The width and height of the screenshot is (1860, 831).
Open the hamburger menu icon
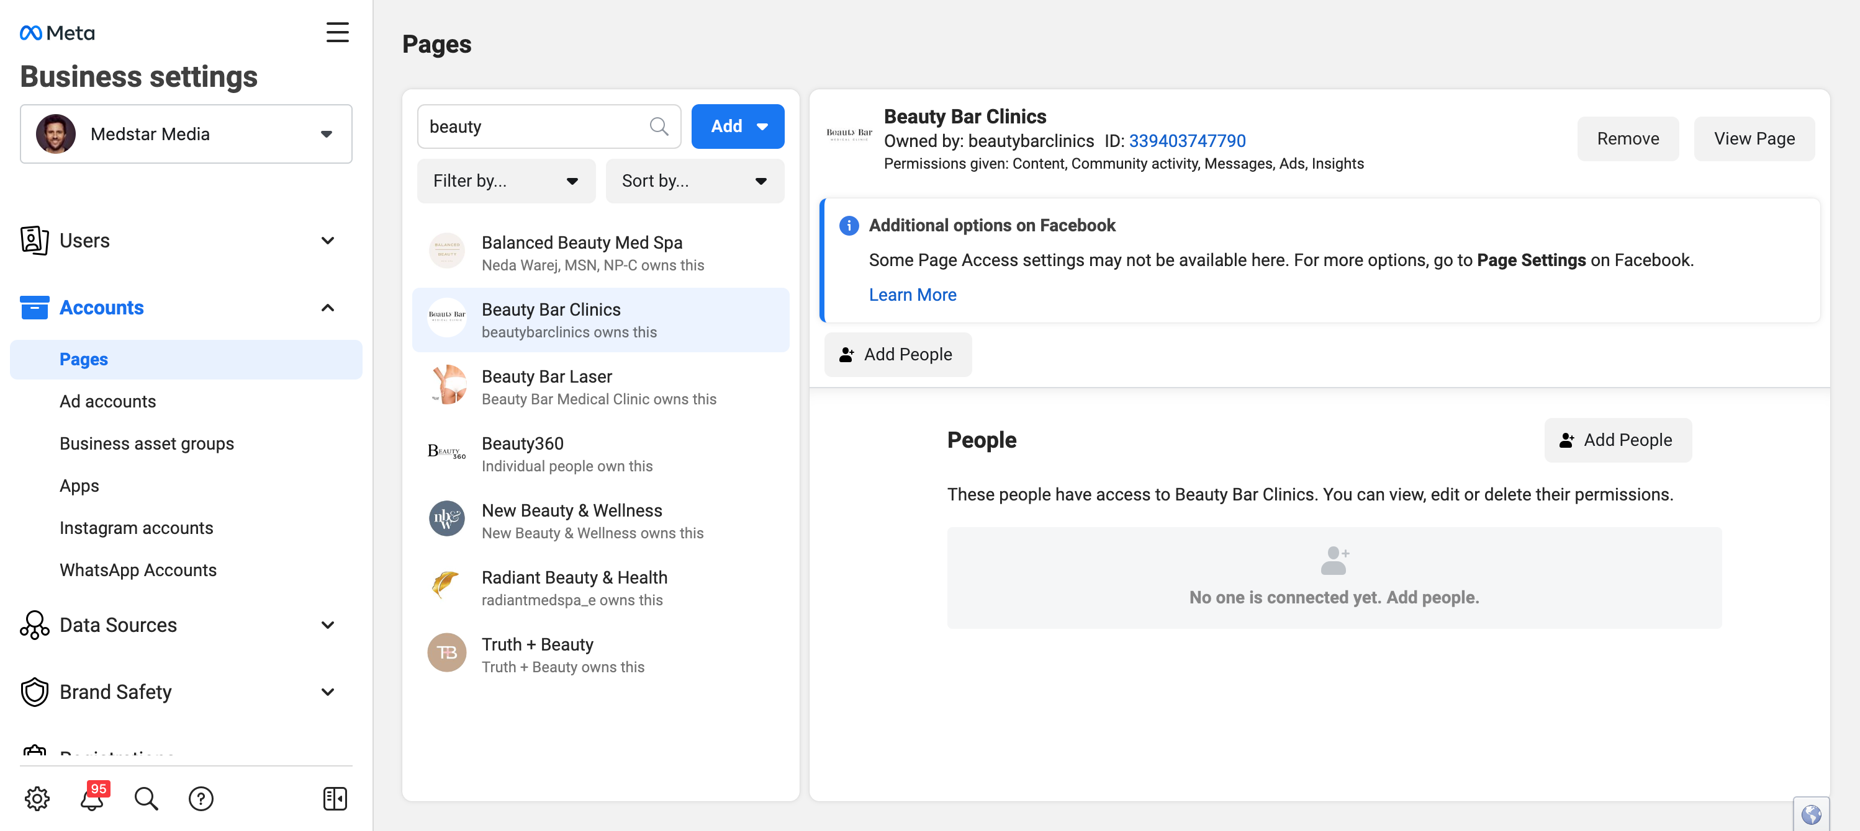click(x=337, y=32)
